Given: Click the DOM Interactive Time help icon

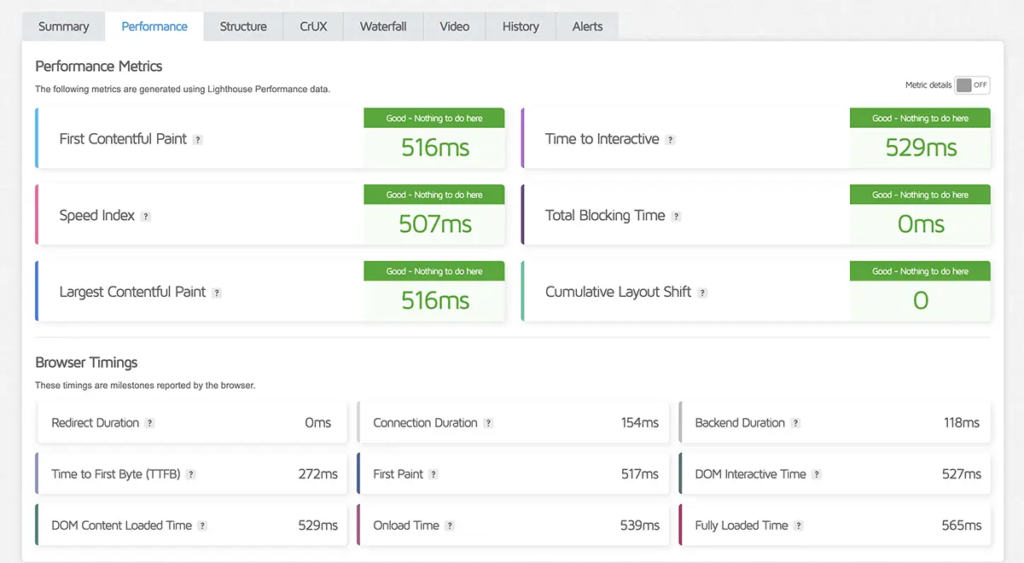Looking at the screenshot, I should 817,474.
